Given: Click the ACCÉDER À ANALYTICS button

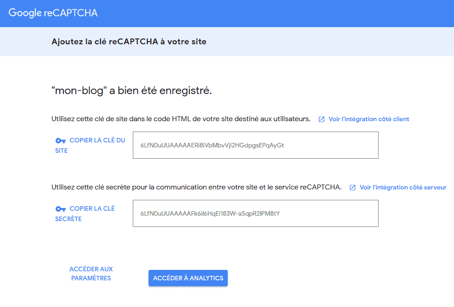Looking at the screenshot, I should tap(188, 278).
